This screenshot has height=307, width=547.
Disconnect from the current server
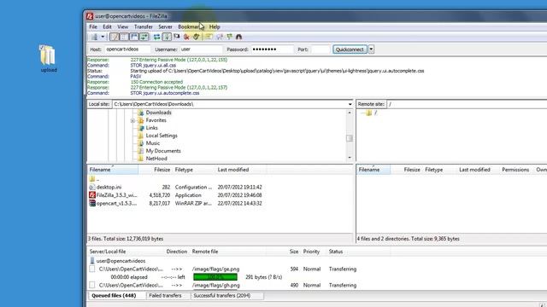186,37
